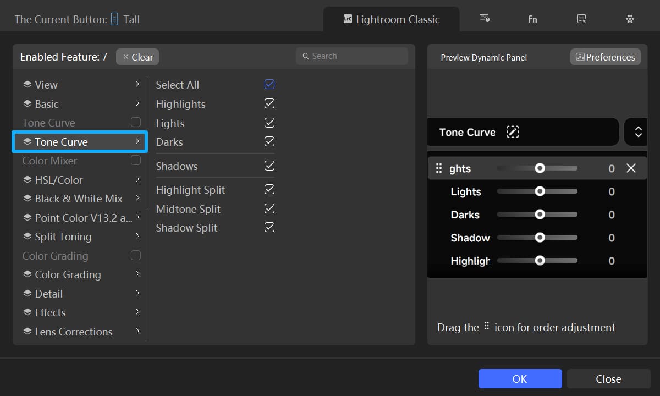This screenshot has width=660, height=396.
Task: Click the up-down switcher arrows next to Tone Curve
Action: click(639, 132)
